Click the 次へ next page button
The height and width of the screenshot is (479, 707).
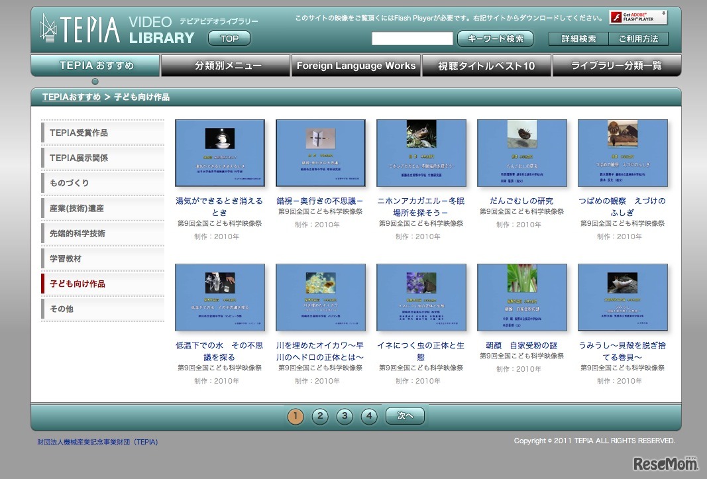click(x=405, y=416)
